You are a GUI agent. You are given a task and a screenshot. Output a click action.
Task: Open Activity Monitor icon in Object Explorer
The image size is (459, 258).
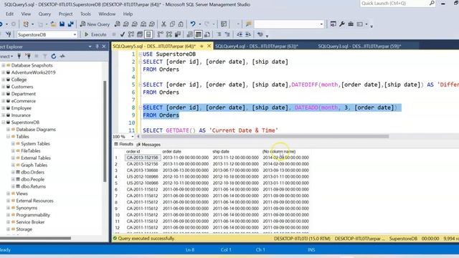pyautogui.click(x=62, y=56)
